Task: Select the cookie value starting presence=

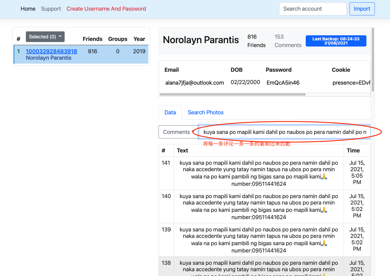Action: pos(351,83)
